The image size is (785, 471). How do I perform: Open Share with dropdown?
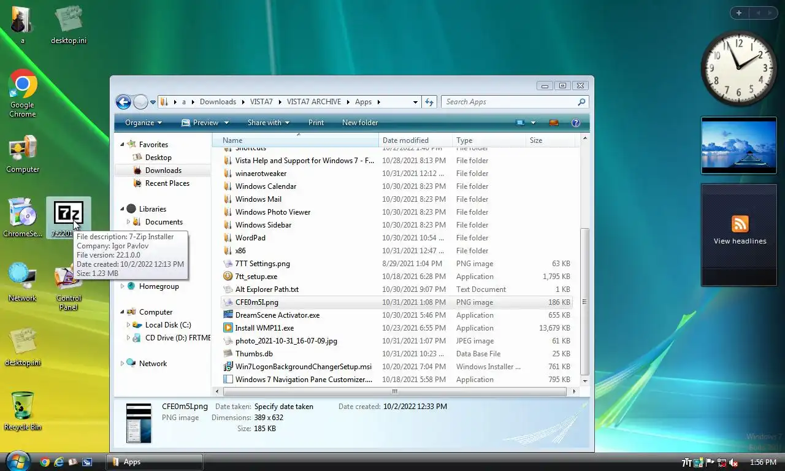click(x=269, y=123)
